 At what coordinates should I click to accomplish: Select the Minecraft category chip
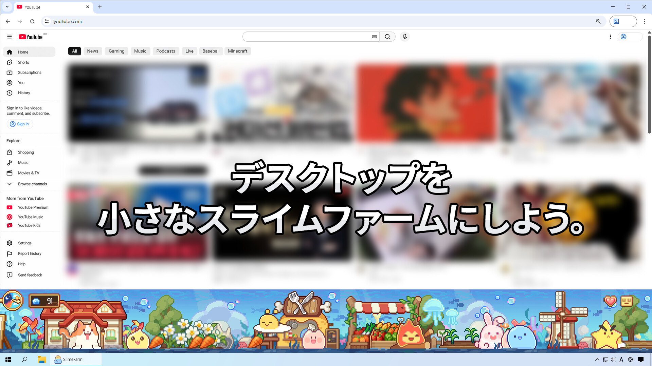point(238,51)
